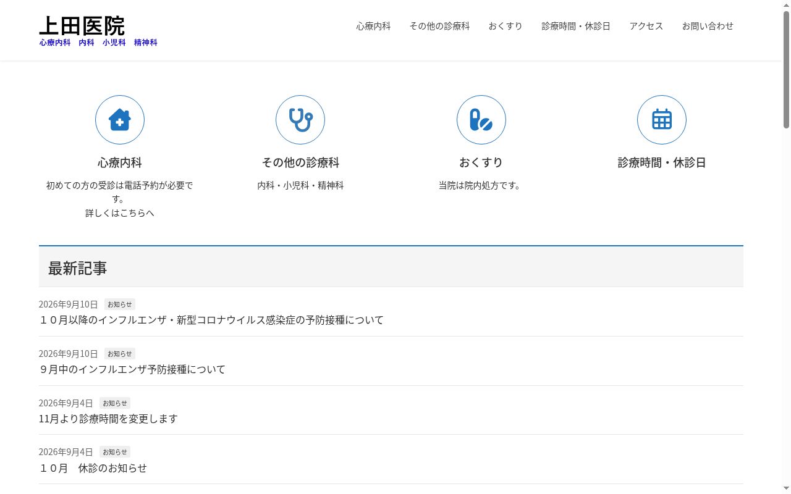Viewport: 791px width, 494px height.
Task: Click the 当院は院内処方です。 text
Action: click(x=480, y=185)
